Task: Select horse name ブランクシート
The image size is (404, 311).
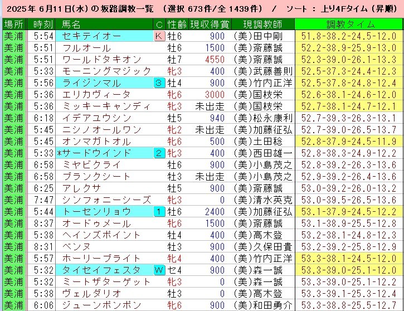Action: point(96,177)
